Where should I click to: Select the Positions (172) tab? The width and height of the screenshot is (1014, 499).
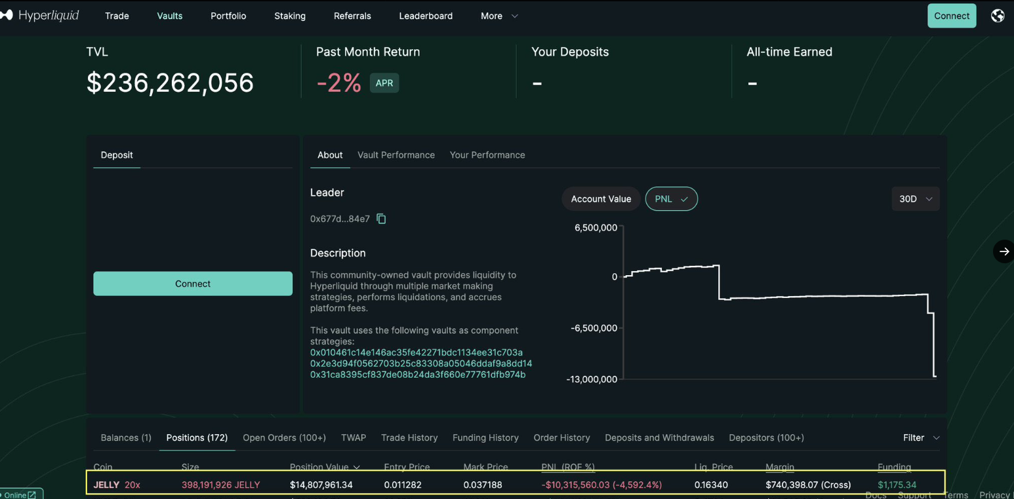click(197, 437)
